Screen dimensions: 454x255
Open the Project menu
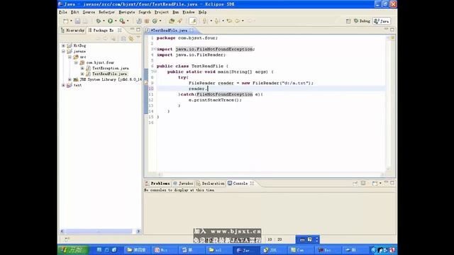[162, 12]
